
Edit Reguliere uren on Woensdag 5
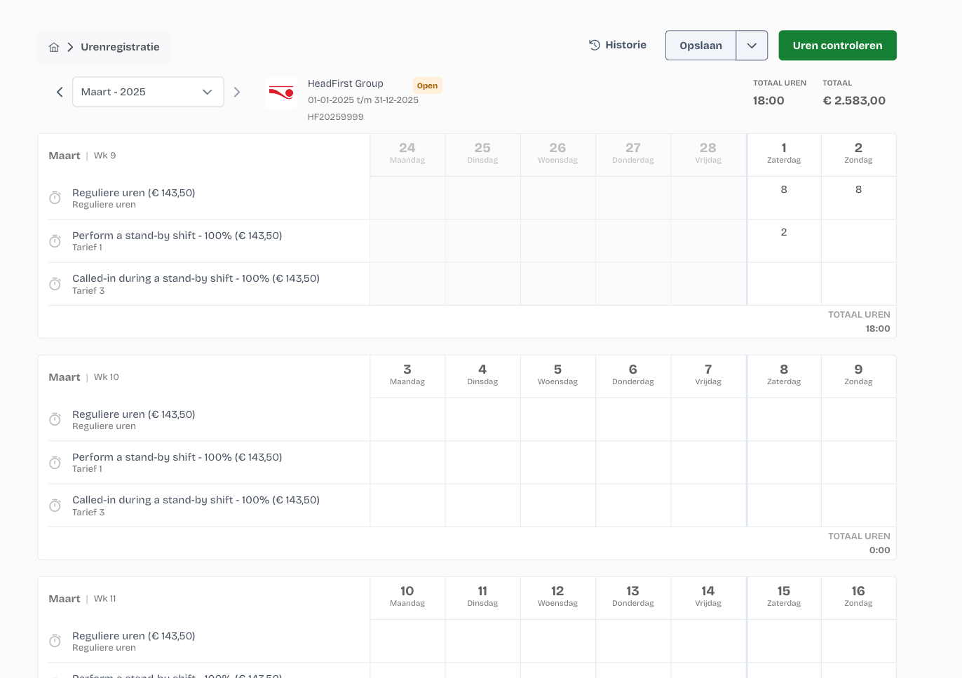558,419
